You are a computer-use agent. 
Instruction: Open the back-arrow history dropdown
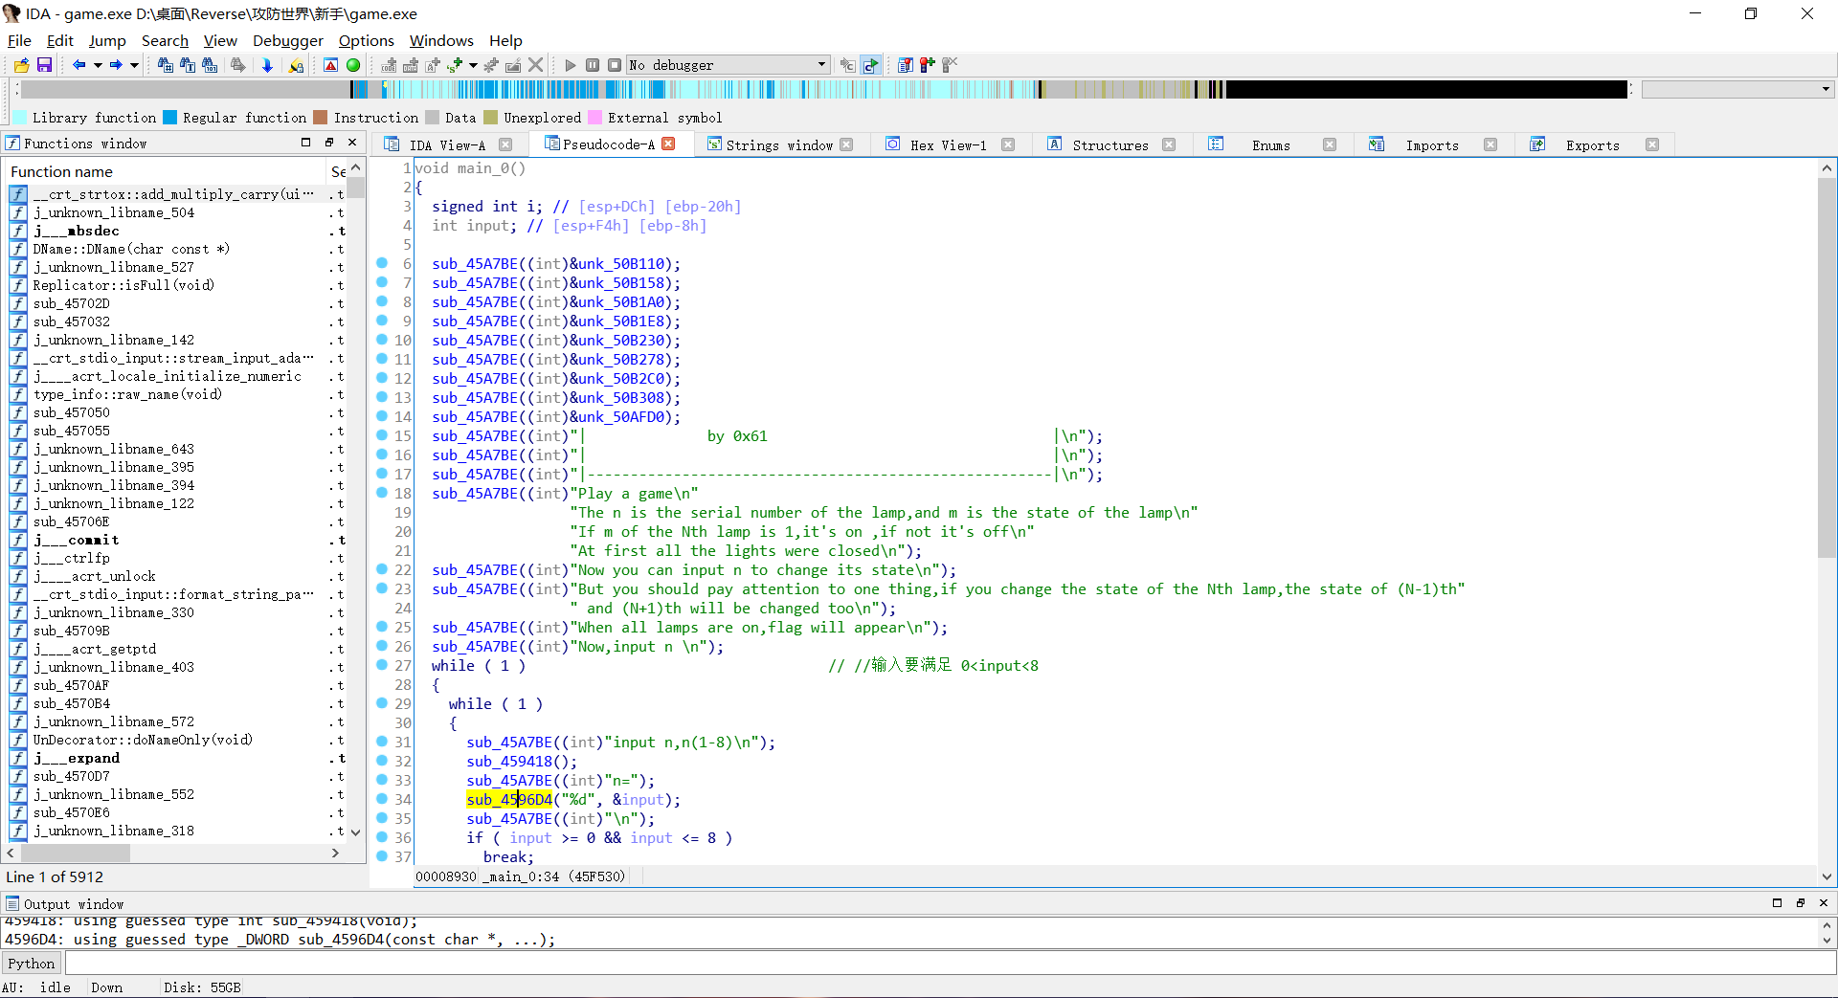coord(98,65)
